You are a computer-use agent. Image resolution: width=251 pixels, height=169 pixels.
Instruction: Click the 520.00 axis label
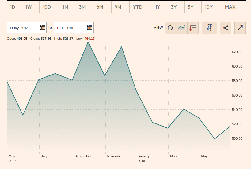pyautogui.click(x=237, y=124)
